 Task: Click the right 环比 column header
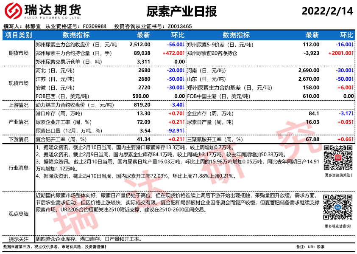(x=346, y=35)
